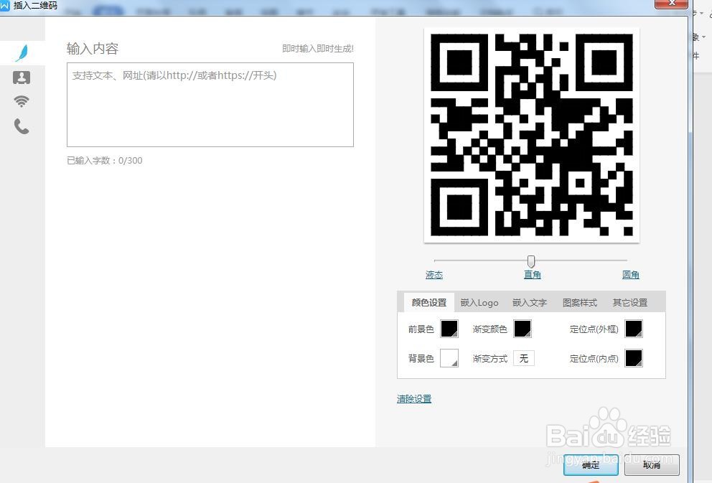This screenshot has height=483, width=712.
Task: Choose the 液态 liquid style link
Action: [x=434, y=275]
